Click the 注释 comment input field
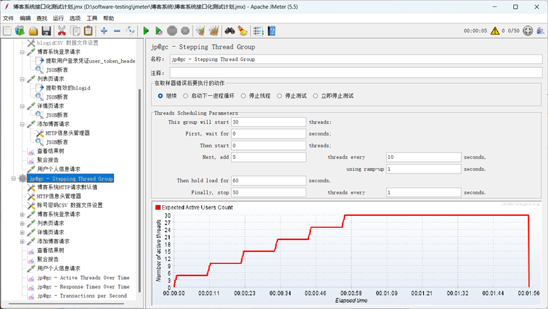Image resolution: width=548 pixels, height=309 pixels. (356, 73)
